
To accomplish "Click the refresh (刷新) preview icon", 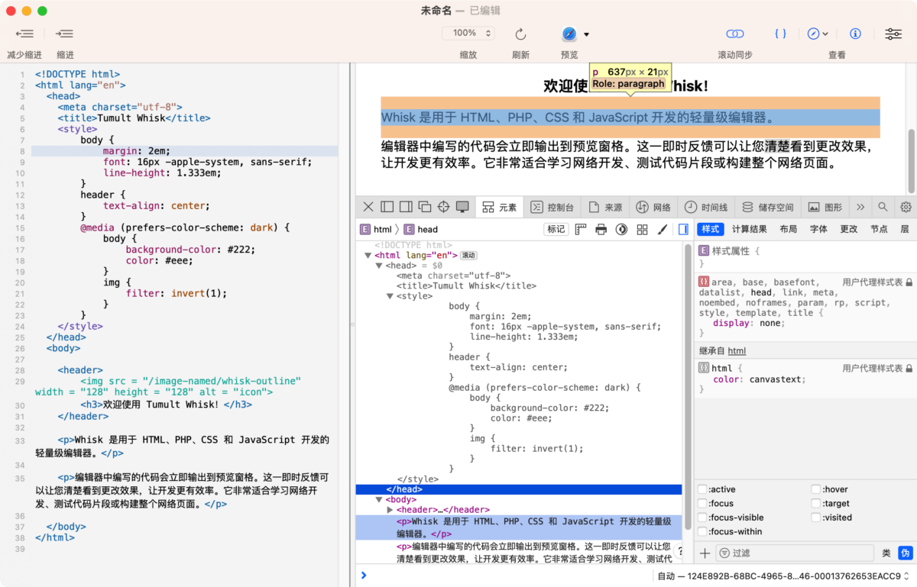I will click(520, 34).
